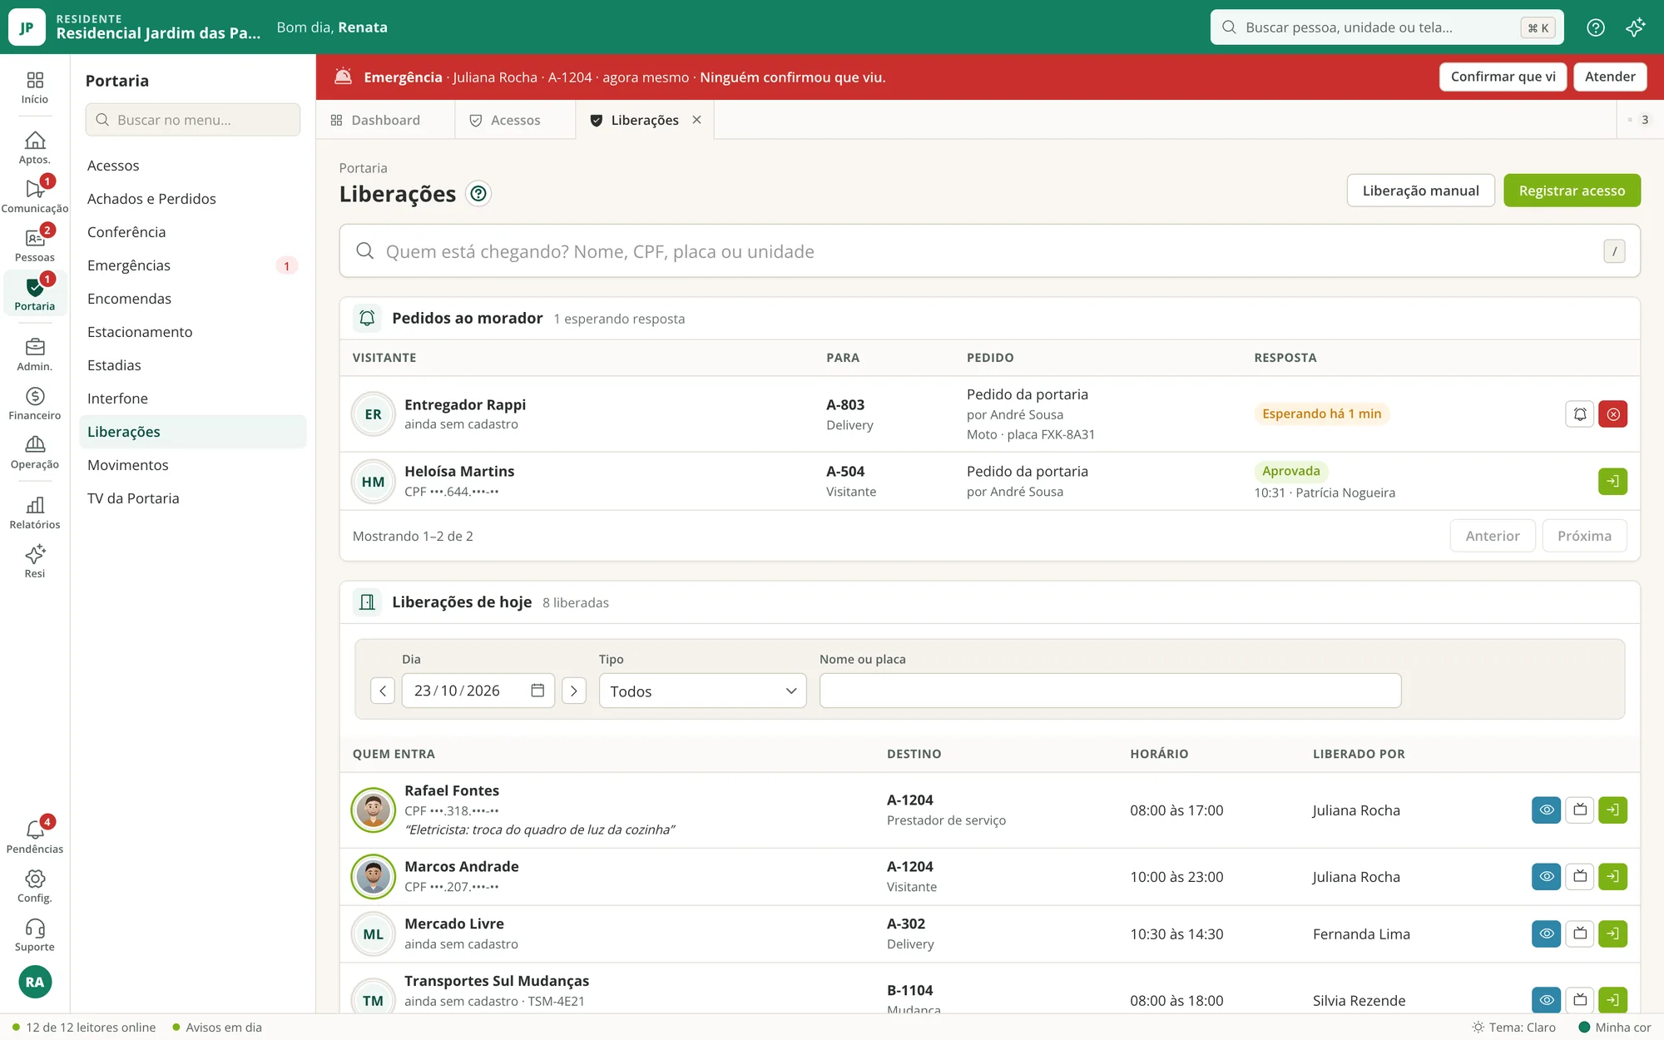The width and height of the screenshot is (1664, 1040).
Task: Ring the bell for Entregador Rappi request
Action: point(1579,414)
